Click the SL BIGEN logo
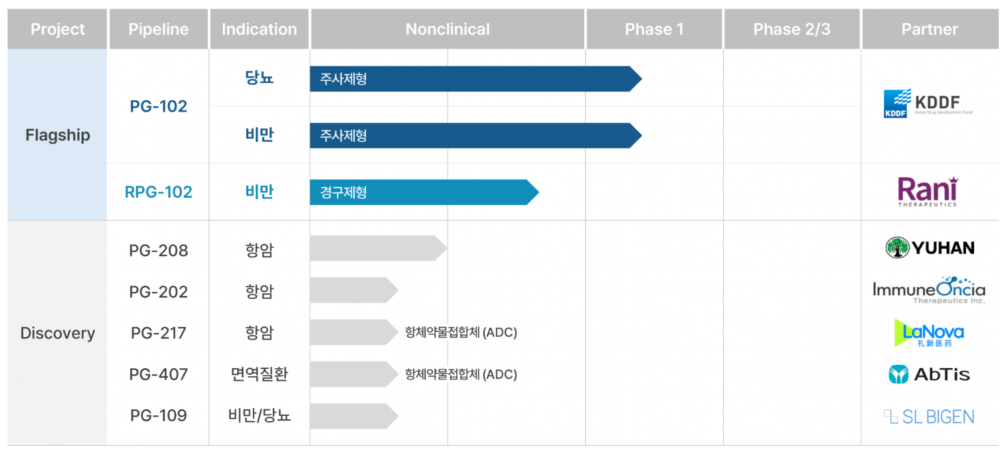This screenshot has height=463, width=1008. 929,417
